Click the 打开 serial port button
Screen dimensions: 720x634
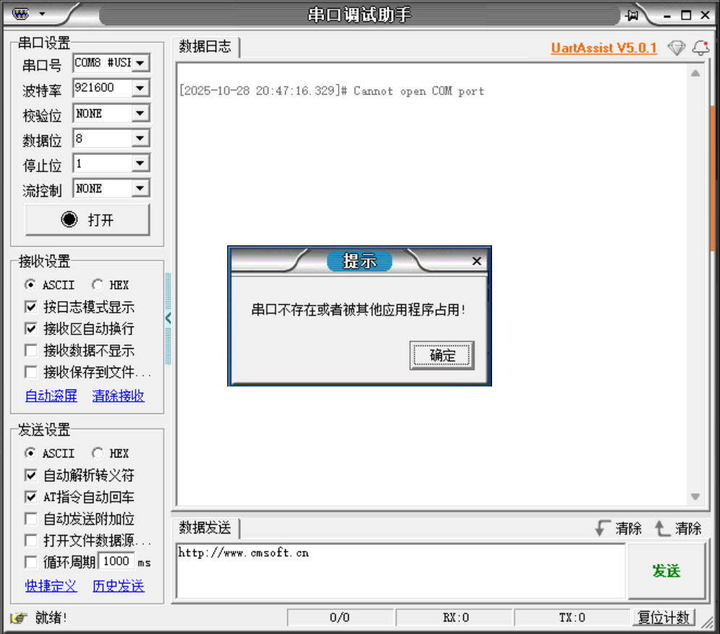[88, 219]
